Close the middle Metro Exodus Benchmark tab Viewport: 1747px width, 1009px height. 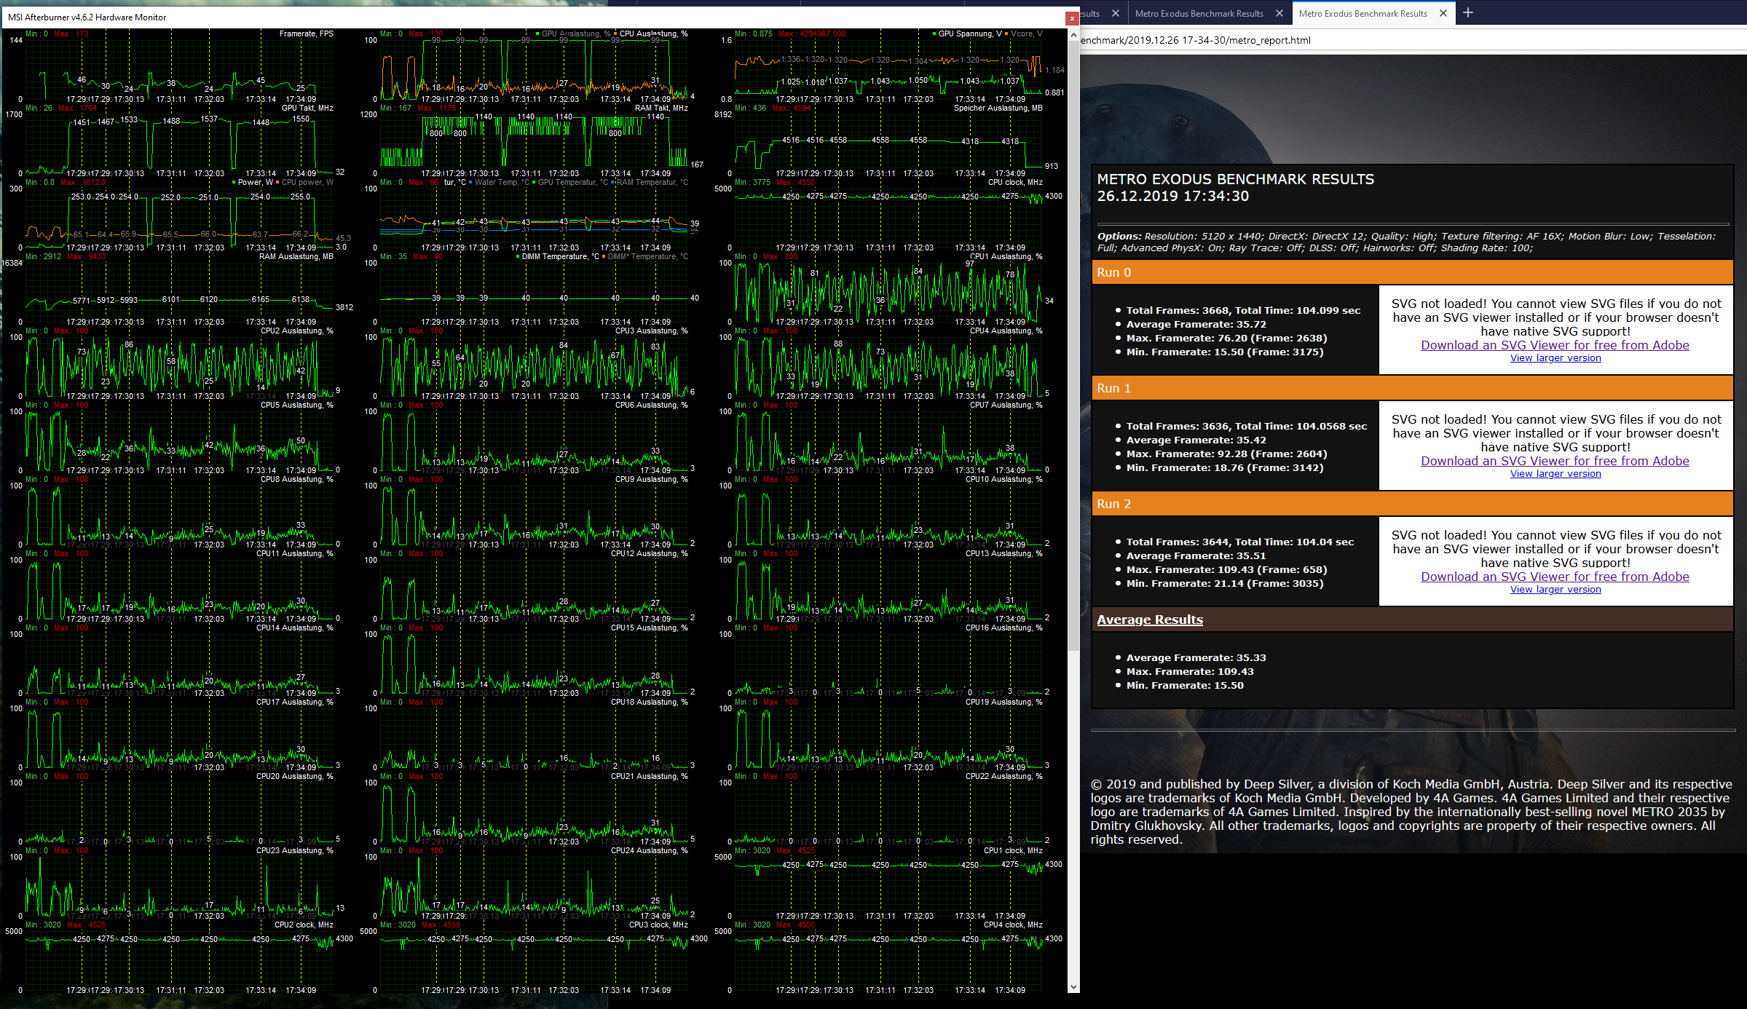coord(1279,13)
